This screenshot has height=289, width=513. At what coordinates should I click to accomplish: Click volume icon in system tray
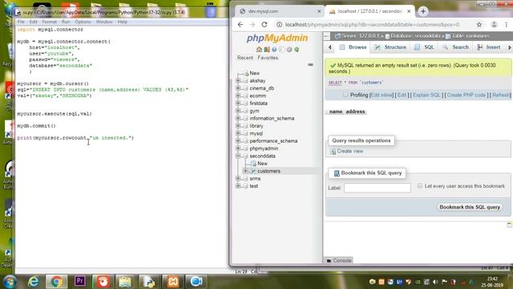click(435, 282)
